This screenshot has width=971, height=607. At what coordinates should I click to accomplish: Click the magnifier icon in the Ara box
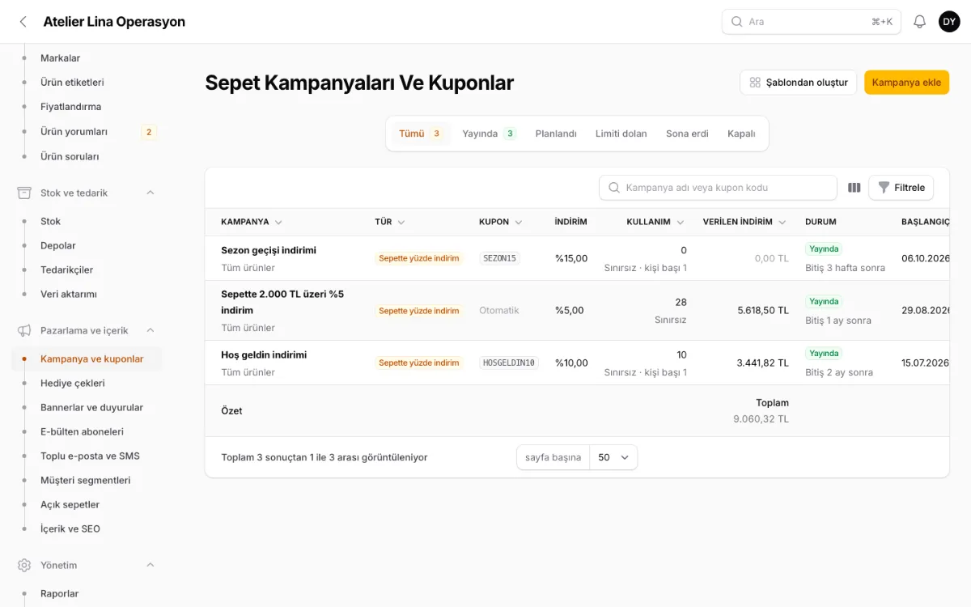tap(736, 22)
